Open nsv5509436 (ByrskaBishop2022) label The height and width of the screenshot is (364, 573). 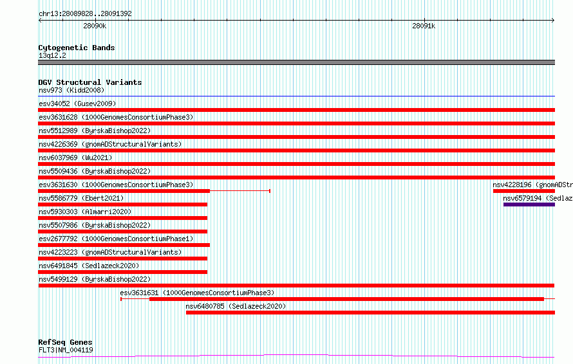tap(95, 171)
